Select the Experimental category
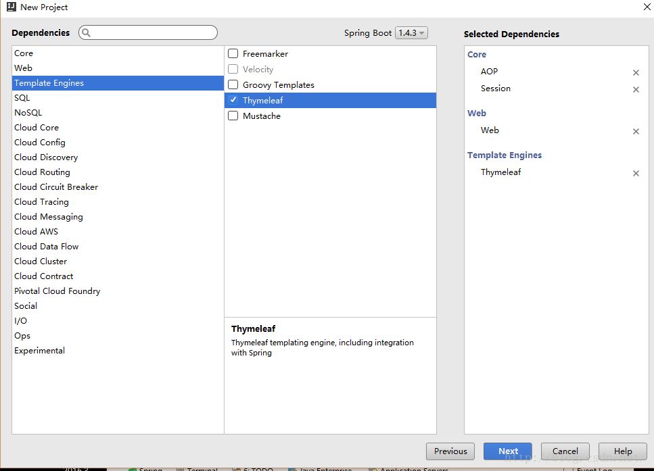This screenshot has width=654, height=471. click(118, 351)
